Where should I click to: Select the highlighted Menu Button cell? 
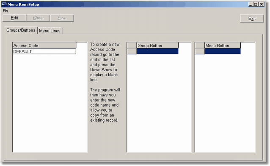tap(223, 51)
